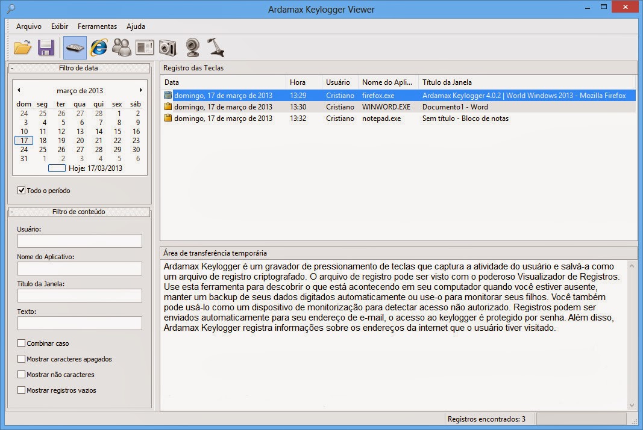
Task: Uncheck the Todo o período checkbox
Action: click(x=21, y=190)
